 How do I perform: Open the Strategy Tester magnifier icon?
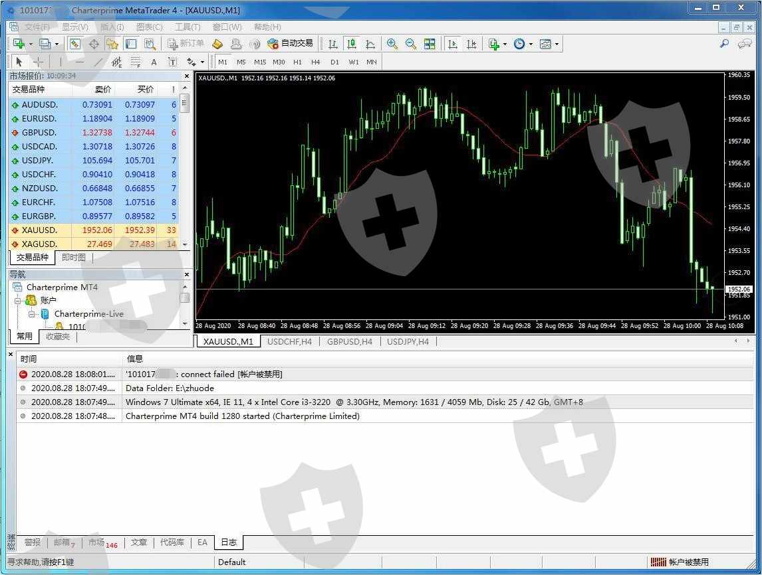click(x=150, y=44)
